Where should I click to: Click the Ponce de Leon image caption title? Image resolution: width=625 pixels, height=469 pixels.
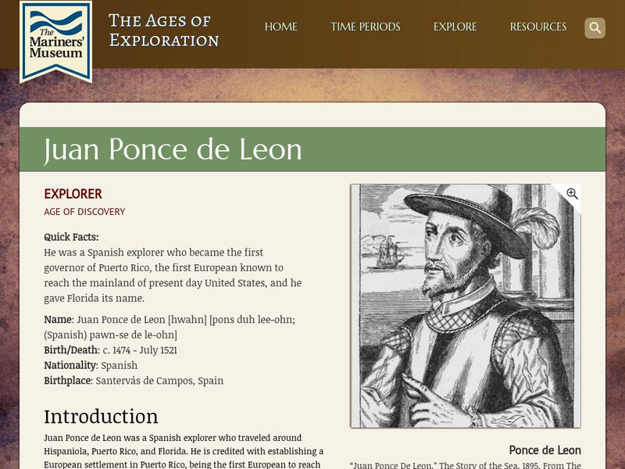(x=545, y=450)
